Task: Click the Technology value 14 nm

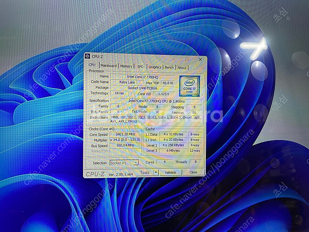Action: 119,93
